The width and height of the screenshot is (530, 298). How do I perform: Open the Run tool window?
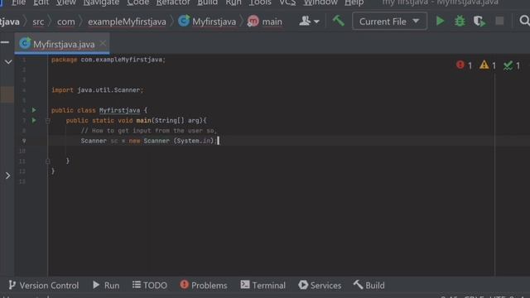coord(106,285)
